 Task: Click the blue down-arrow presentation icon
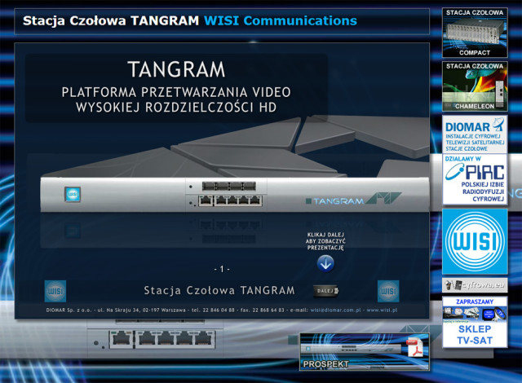click(325, 264)
